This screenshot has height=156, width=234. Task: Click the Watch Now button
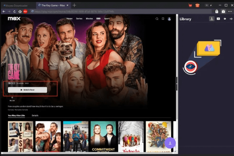click(x=27, y=90)
